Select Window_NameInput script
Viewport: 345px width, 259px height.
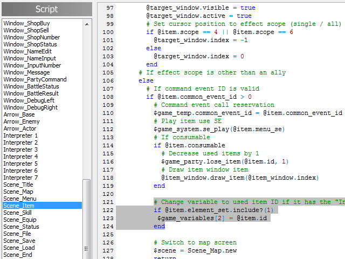[x=30, y=58]
